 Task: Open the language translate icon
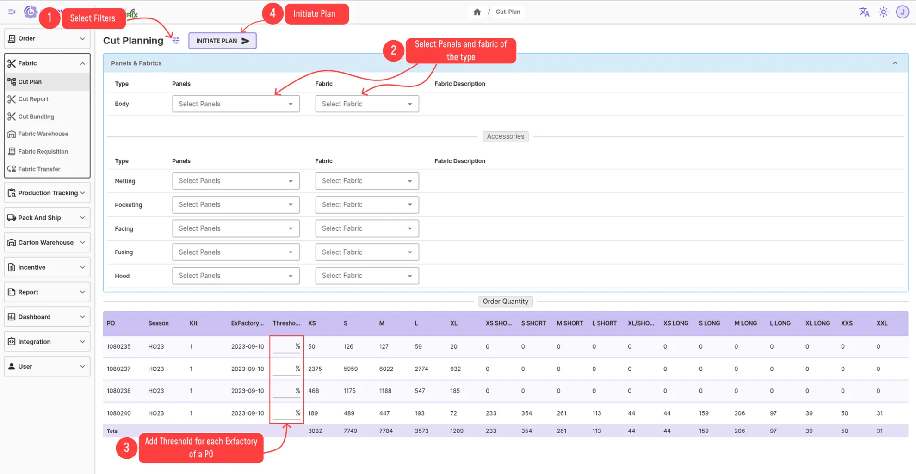pyautogui.click(x=864, y=12)
